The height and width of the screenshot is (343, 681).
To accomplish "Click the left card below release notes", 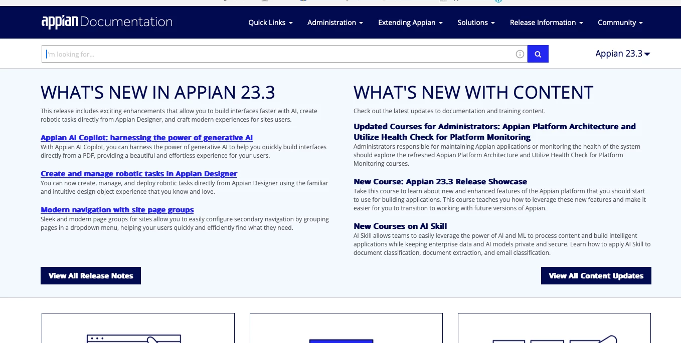I will coord(138,328).
